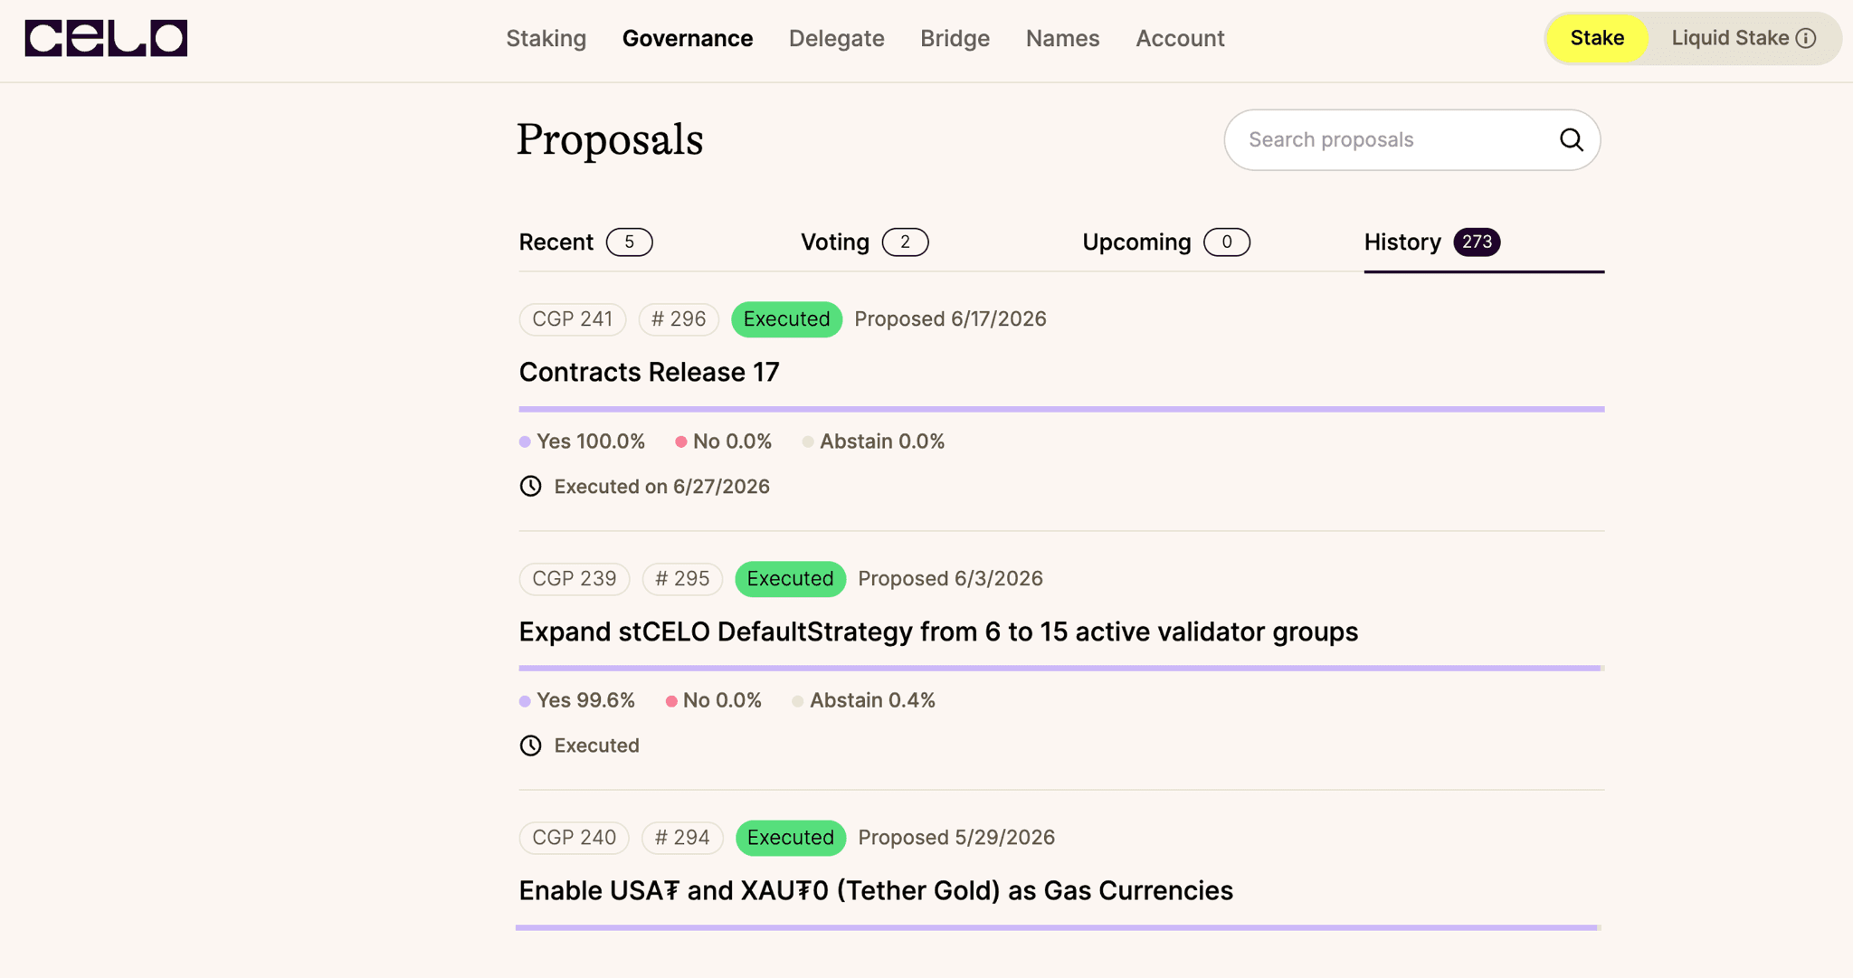Viewport: 1853px width, 978px height.
Task: Go to the Staking page
Action: (546, 38)
